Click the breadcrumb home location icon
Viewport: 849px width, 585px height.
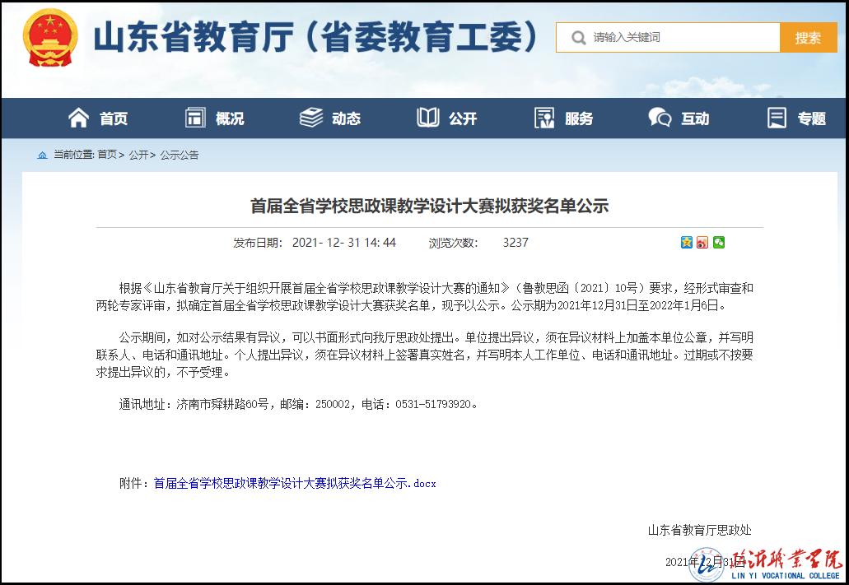point(43,155)
